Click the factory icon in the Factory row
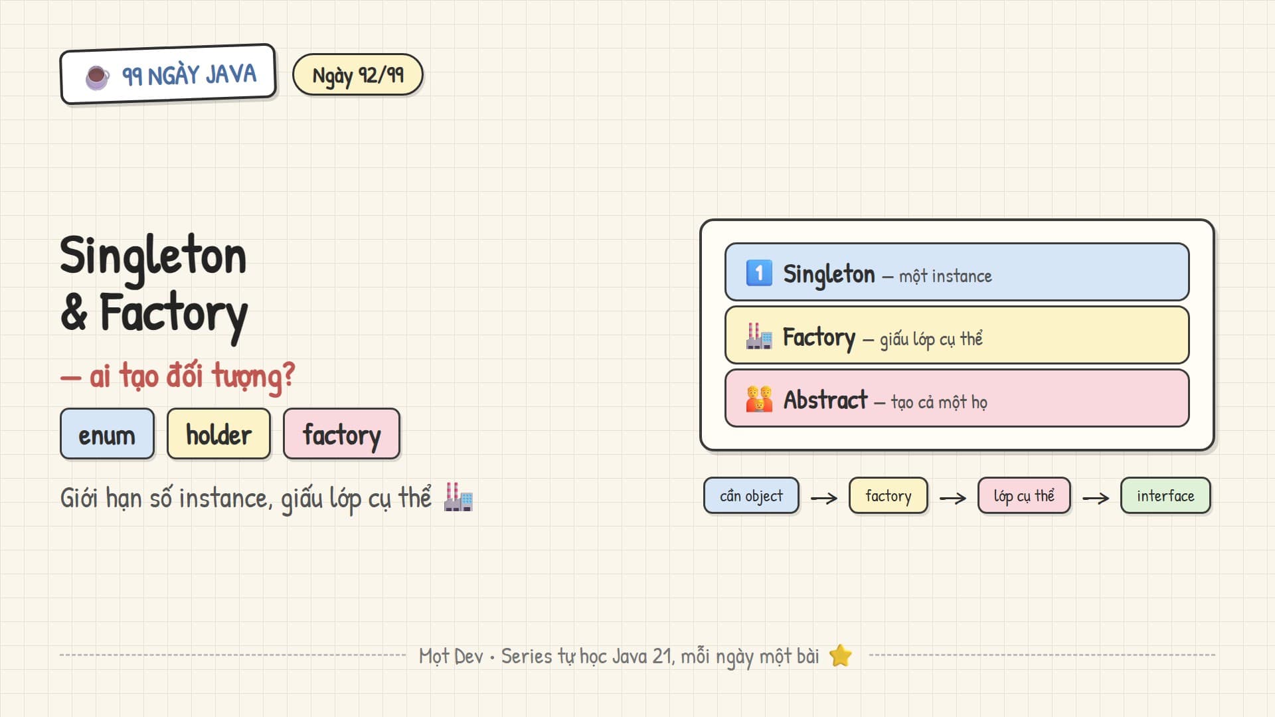Screen dimensions: 1275x717 (x=759, y=336)
